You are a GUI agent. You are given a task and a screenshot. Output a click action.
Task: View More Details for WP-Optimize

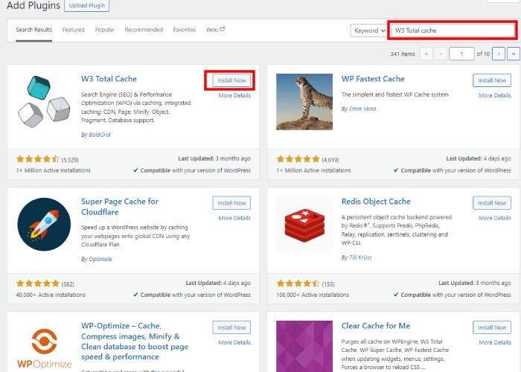[x=234, y=342]
